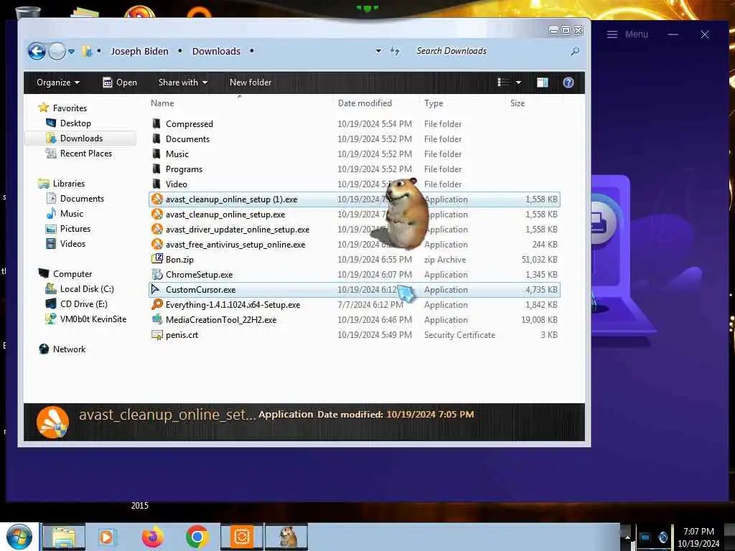Switch to the orange gear taskbar app
Viewport: 735px width, 551px height.
pyautogui.click(x=242, y=537)
